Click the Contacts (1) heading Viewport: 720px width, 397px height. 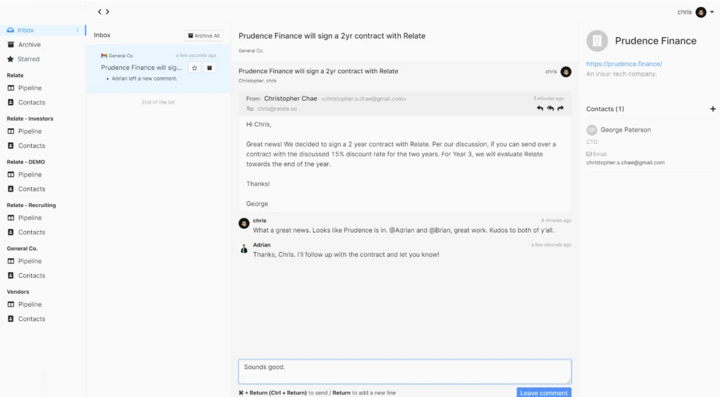click(x=605, y=109)
